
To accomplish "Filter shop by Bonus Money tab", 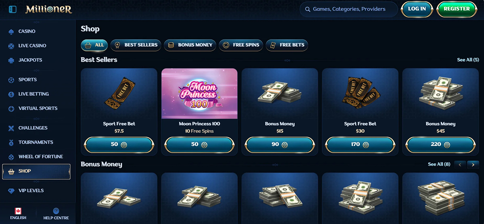I will [x=190, y=45].
